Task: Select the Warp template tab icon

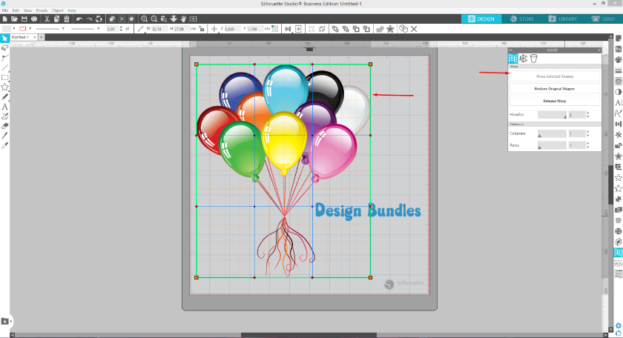Action: (x=513, y=59)
